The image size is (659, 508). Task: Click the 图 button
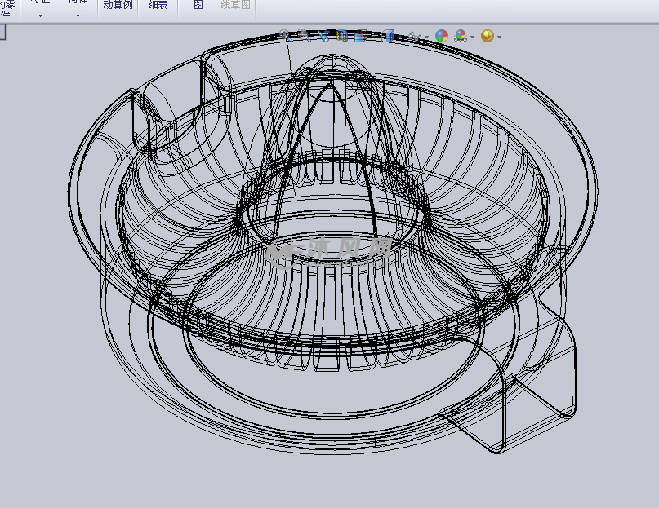point(198,7)
